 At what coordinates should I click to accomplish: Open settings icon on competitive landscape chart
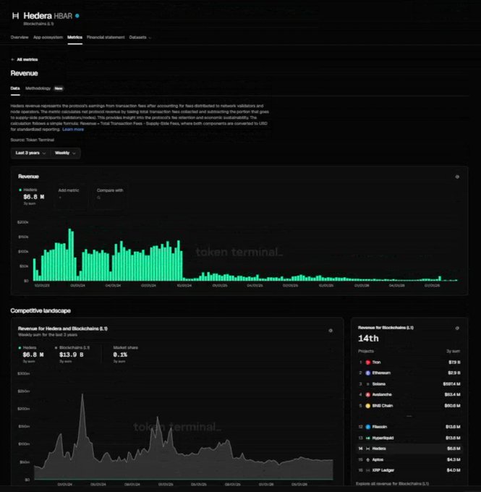coord(331,331)
